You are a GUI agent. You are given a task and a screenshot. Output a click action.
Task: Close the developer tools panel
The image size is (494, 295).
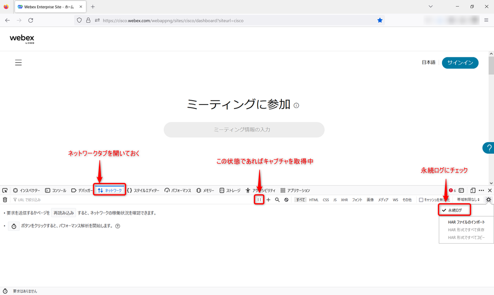pos(490,190)
